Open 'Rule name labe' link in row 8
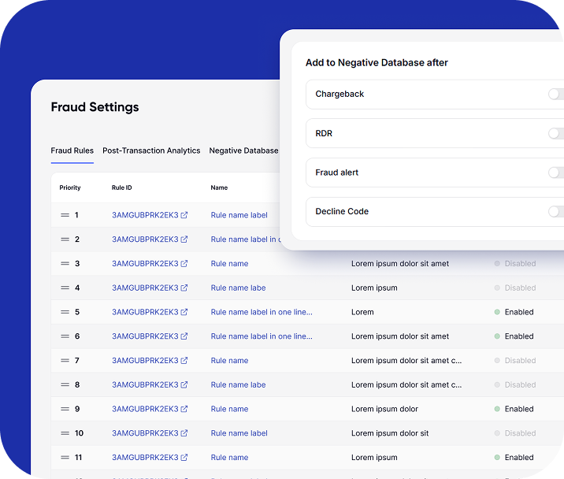This screenshot has height=479, width=564. click(x=238, y=384)
